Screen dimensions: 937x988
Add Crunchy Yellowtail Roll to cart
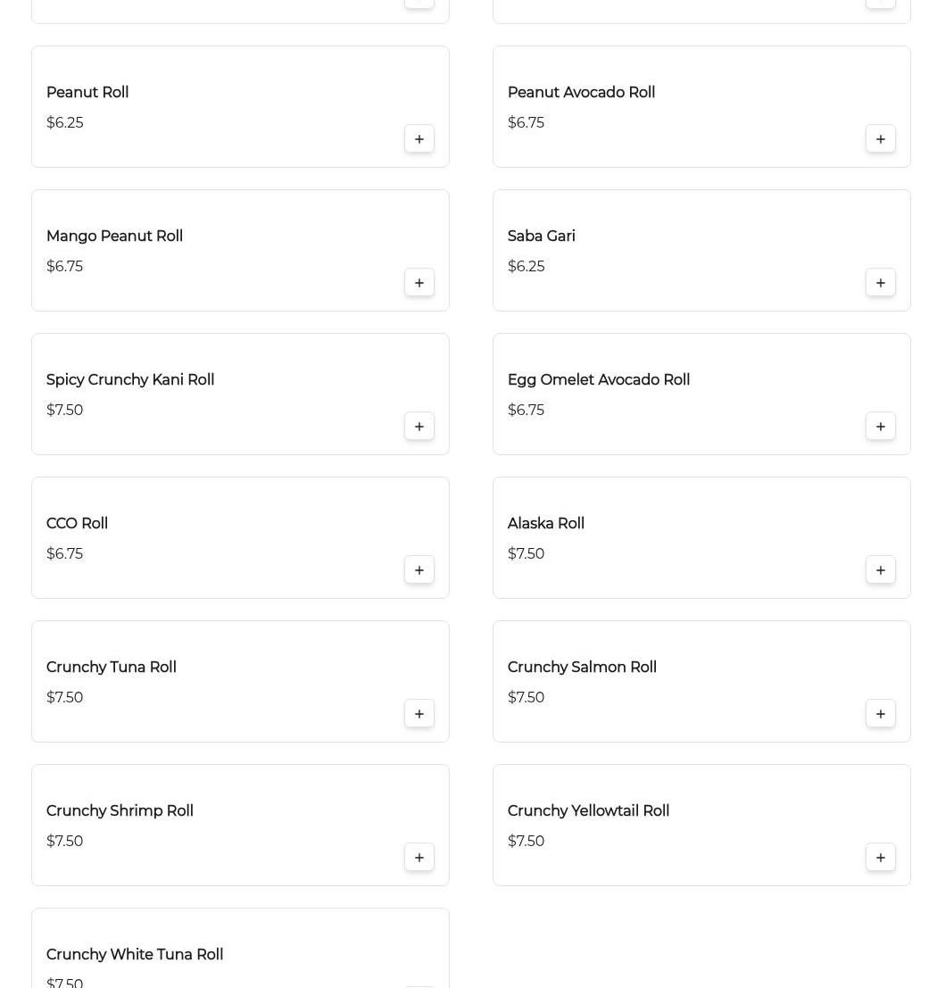click(880, 858)
